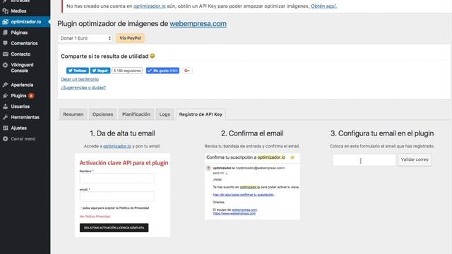Open the Medios icon in sidebar
The height and width of the screenshot is (254, 452).
coord(5,11)
